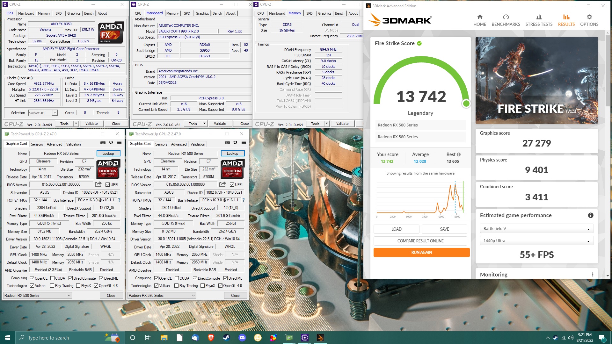Screen dimensions: 612x344
Task: Toggle Ray Tracing checkbox in left GPU-Z
Action: pos(52,286)
